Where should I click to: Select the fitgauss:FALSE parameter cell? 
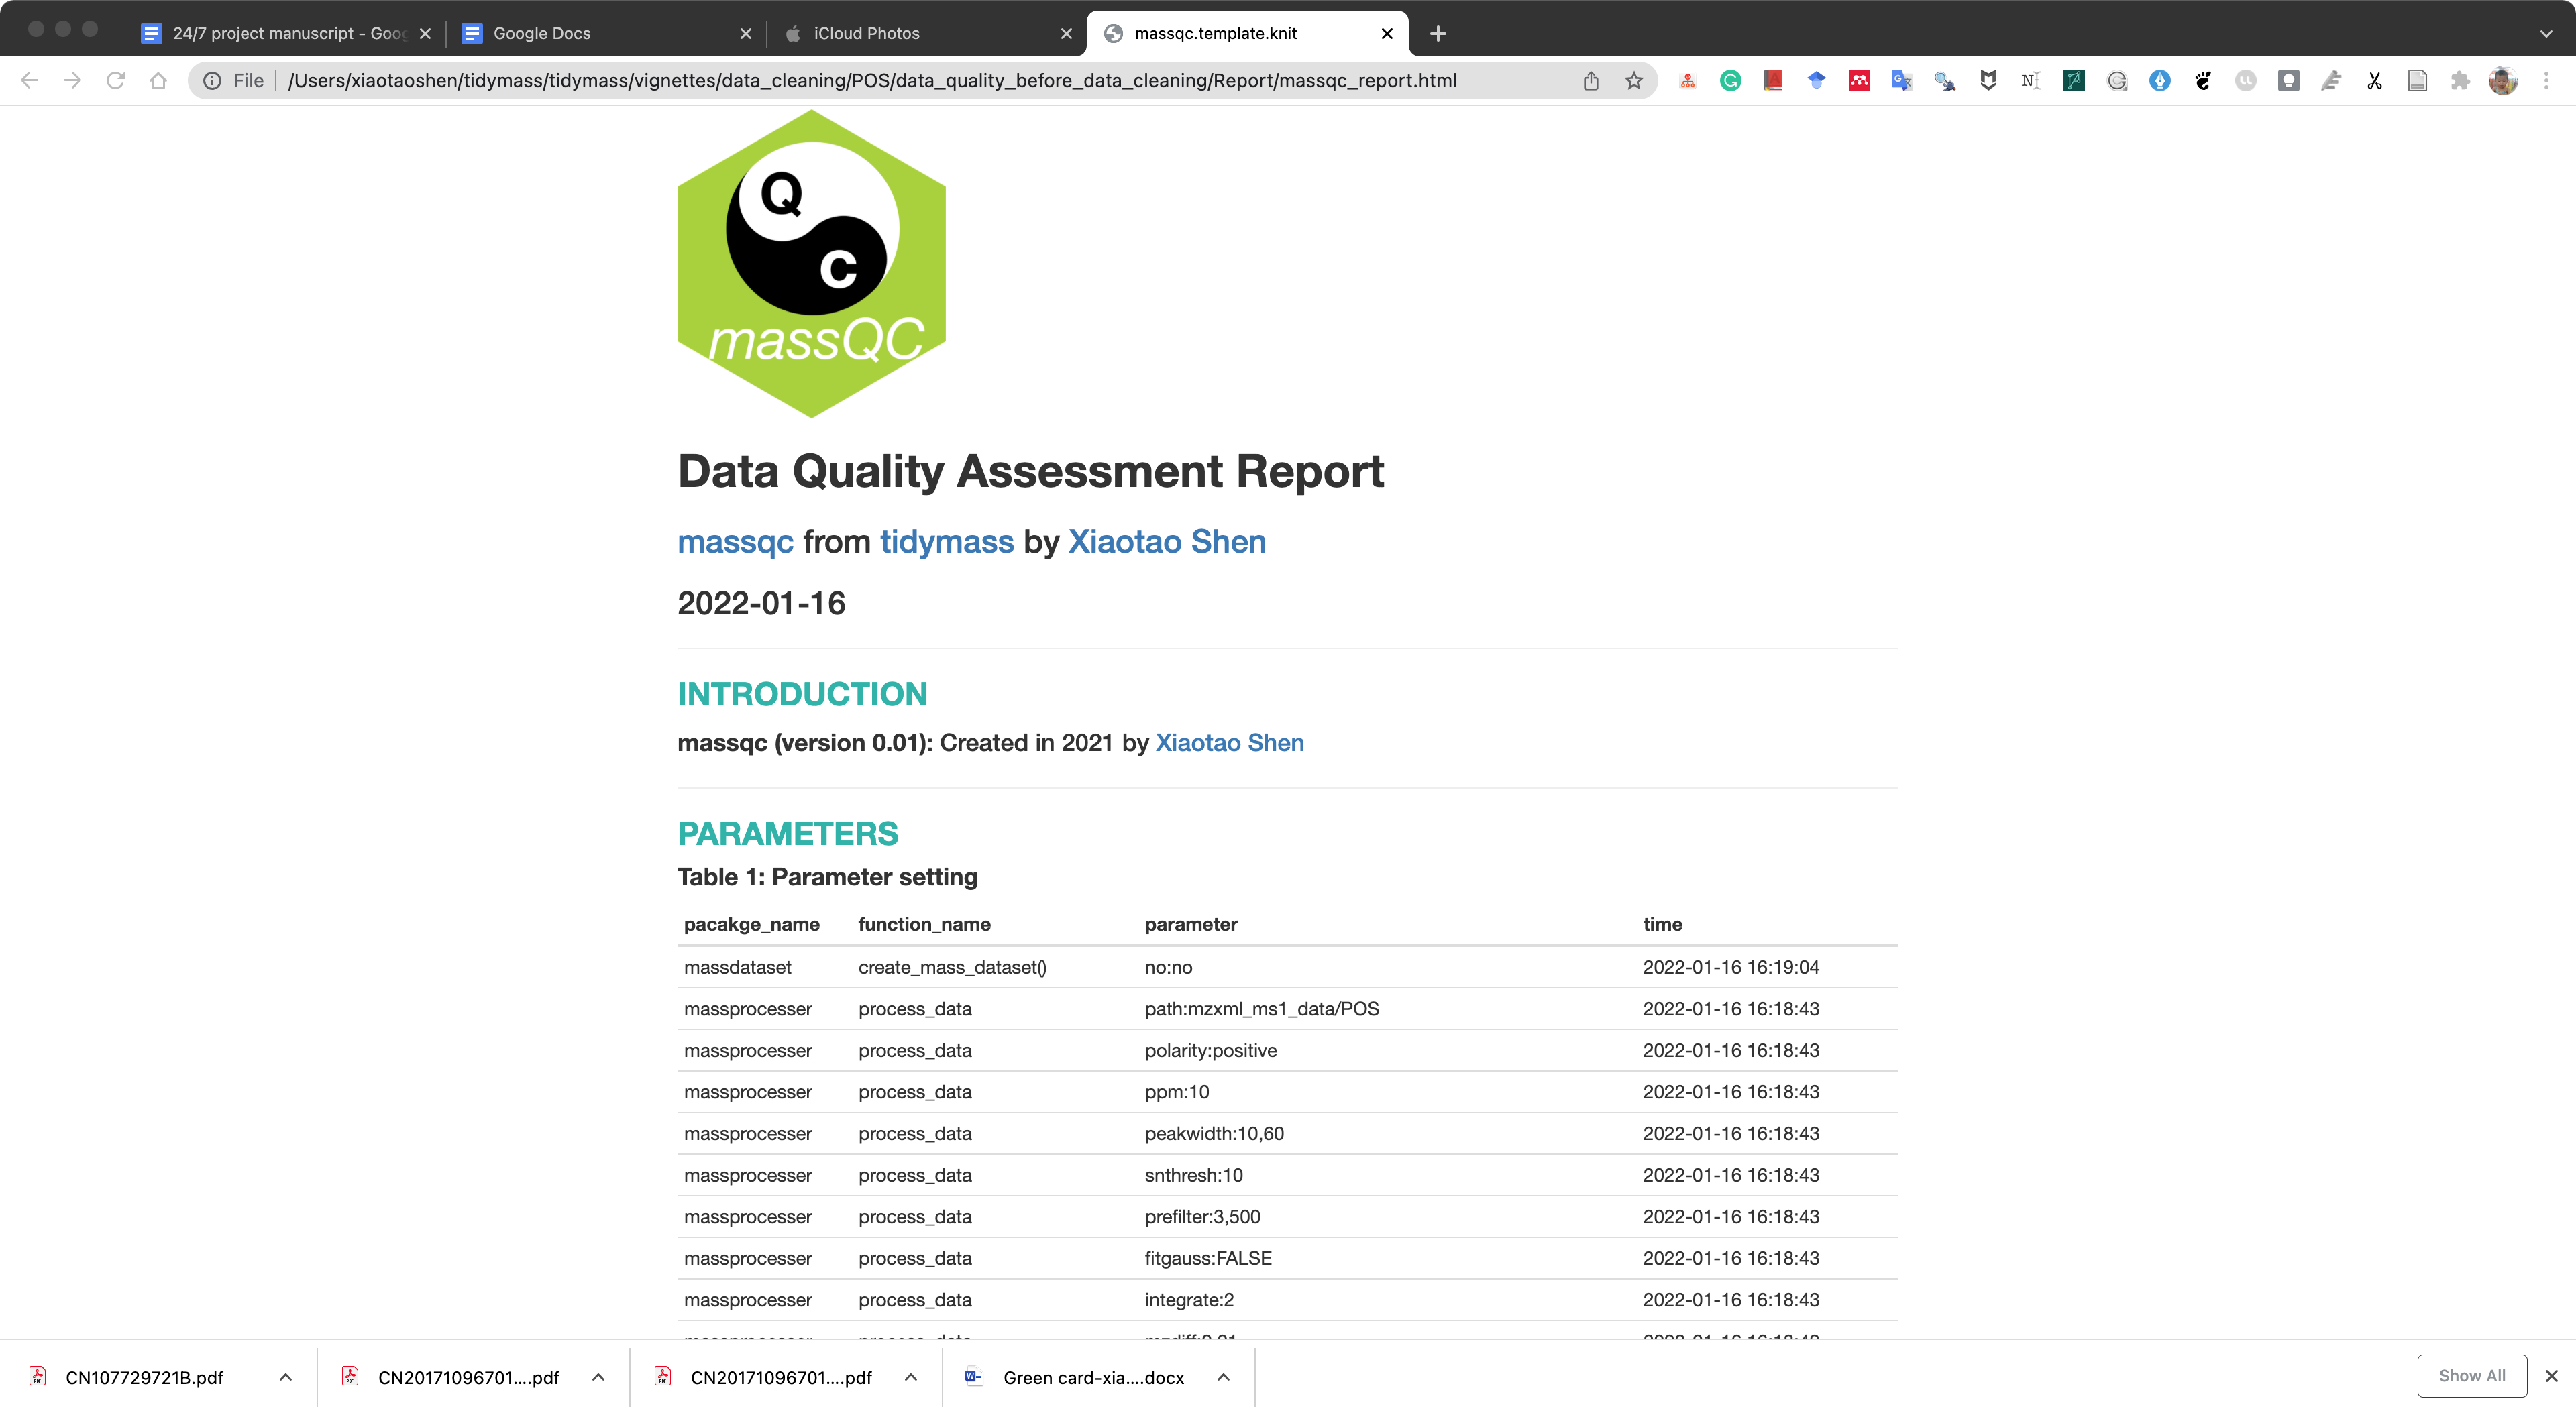(x=1208, y=1258)
